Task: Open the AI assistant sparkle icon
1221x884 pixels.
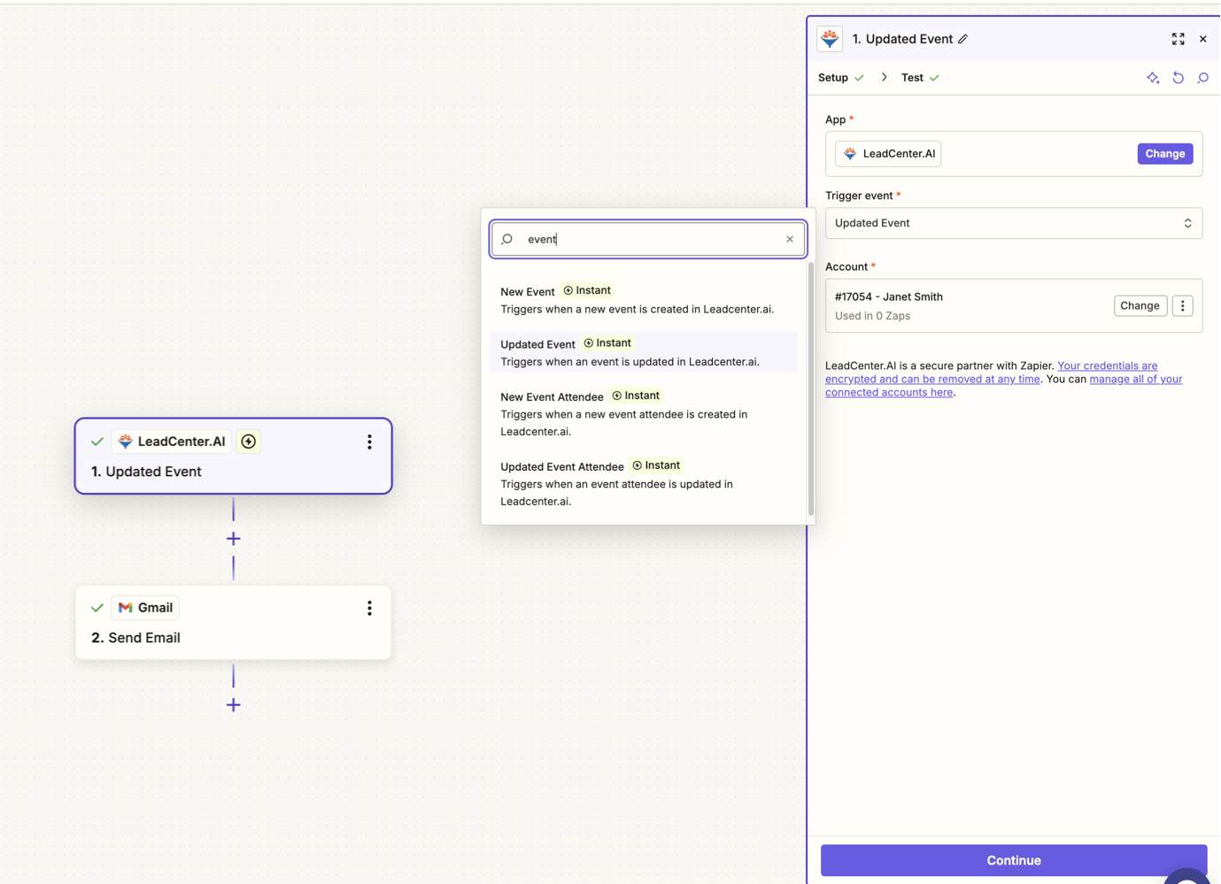Action: (x=1153, y=78)
